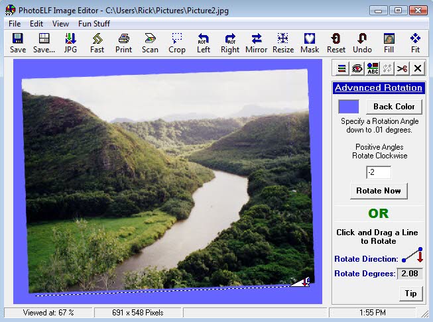Open the Scan tool

pyautogui.click(x=150, y=43)
